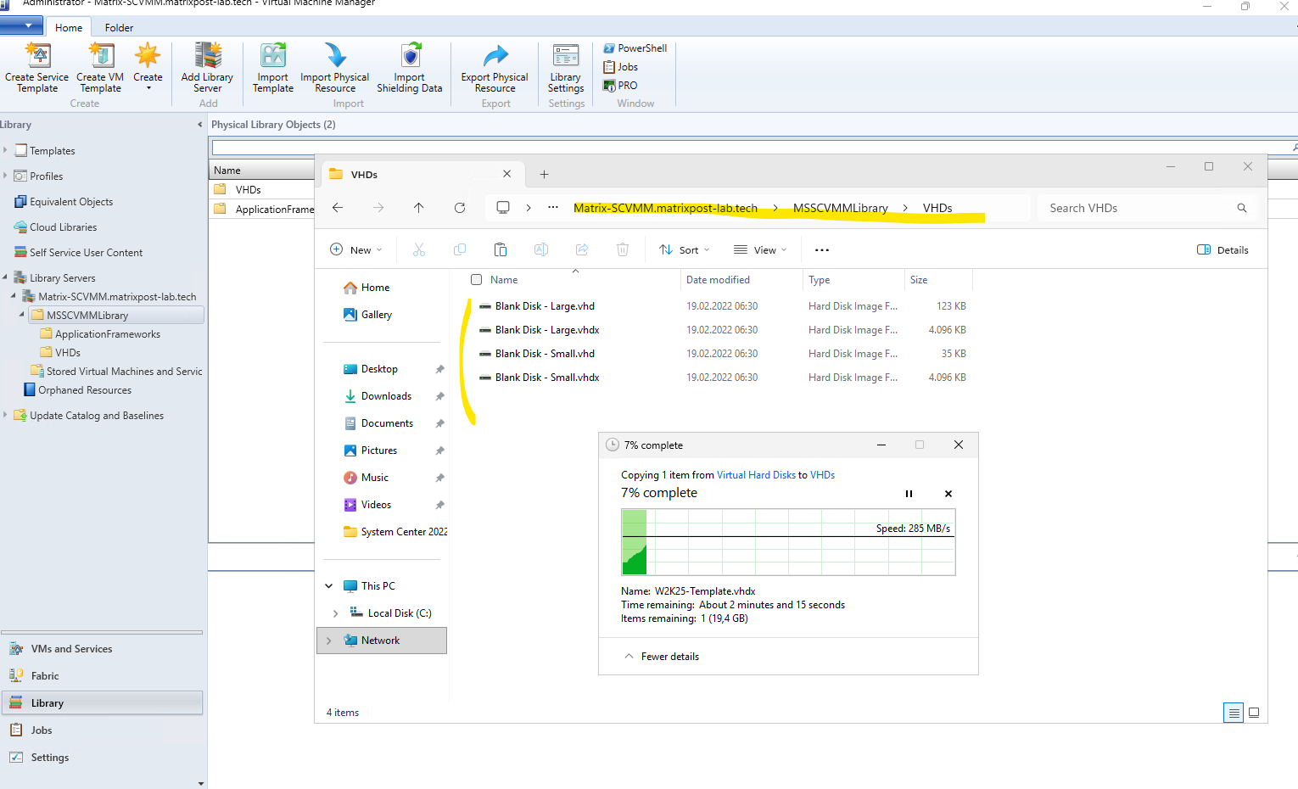Open the Settings workspace
1298x789 pixels.
coord(102,758)
